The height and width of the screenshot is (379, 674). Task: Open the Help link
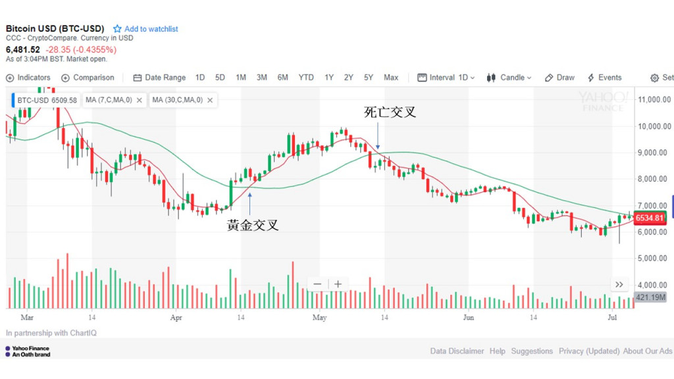[498, 351]
